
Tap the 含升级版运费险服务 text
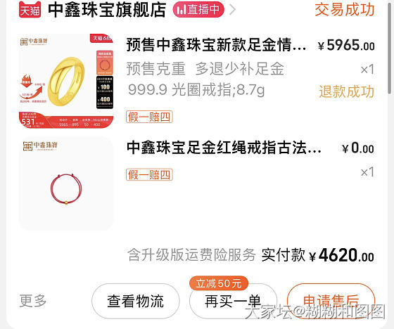tap(191, 255)
